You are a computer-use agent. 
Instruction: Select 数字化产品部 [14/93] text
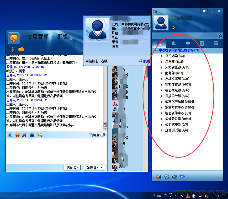pos(179,102)
